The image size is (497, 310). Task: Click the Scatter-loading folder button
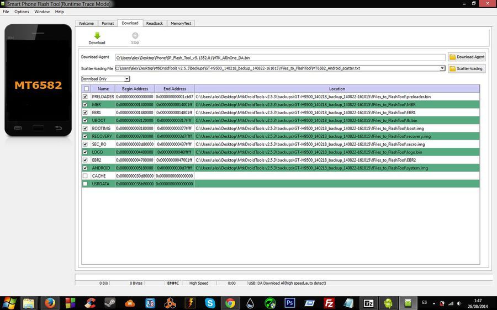tap(467, 68)
